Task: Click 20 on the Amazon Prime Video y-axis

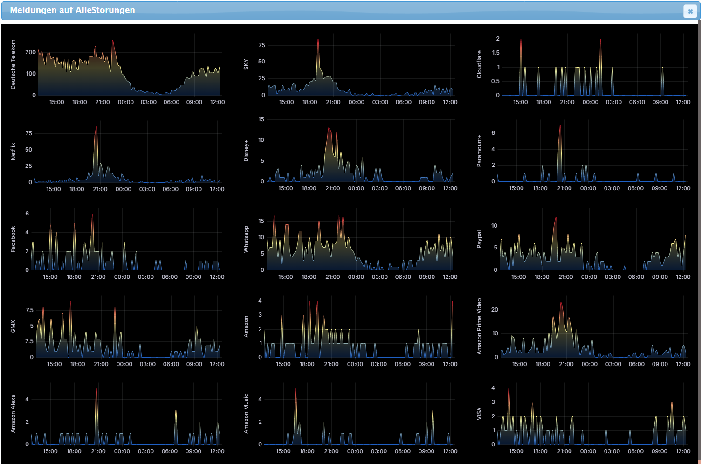Action: pyautogui.click(x=495, y=310)
